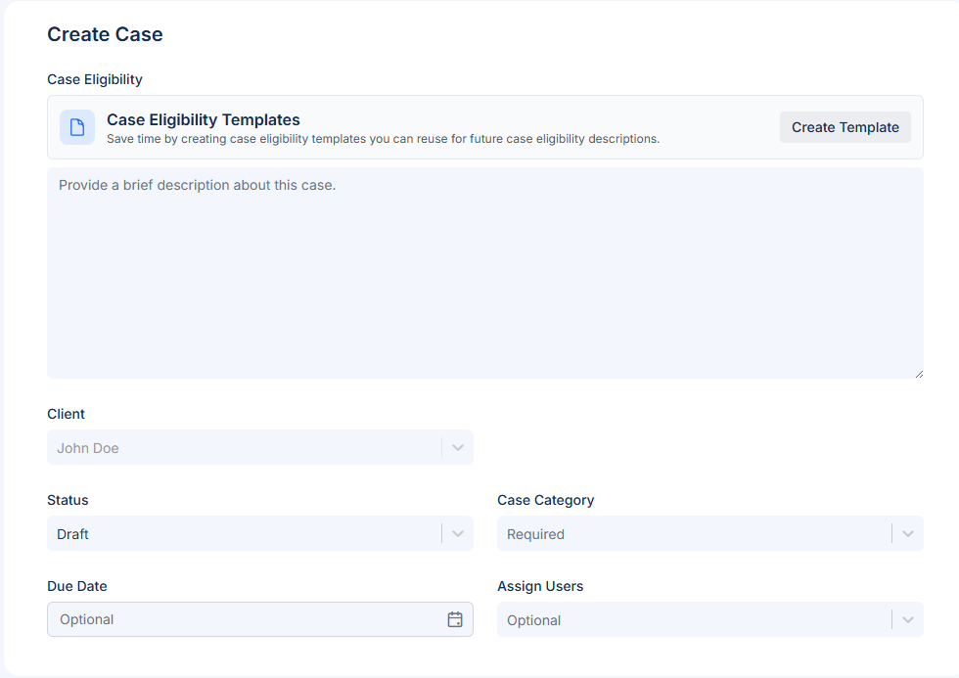Viewport: 959px width, 678px height.
Task: Click the chevron on the Status field
Action: pos(457,533)
